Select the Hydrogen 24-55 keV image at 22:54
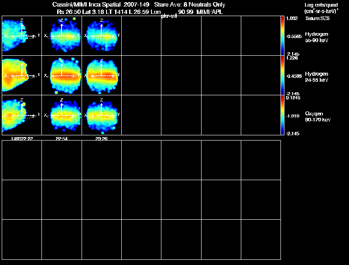This screenshot has height=265, width=349. (62, 75)
